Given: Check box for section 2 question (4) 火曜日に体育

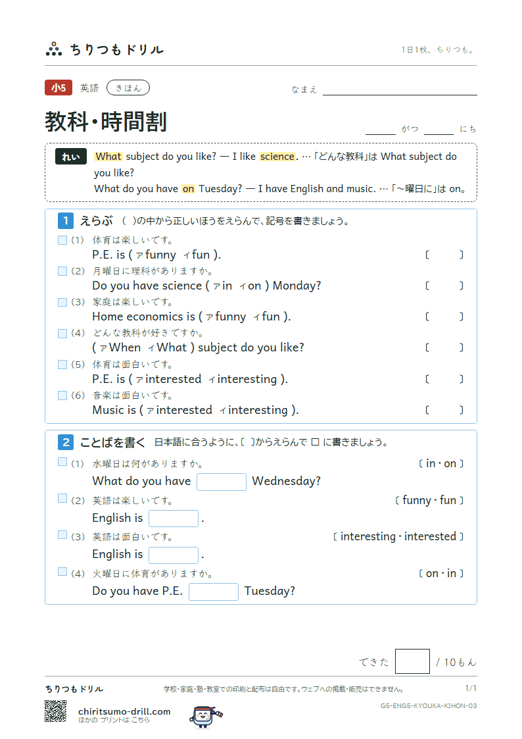Looking at the screenshot, I should tap(62, 571).
